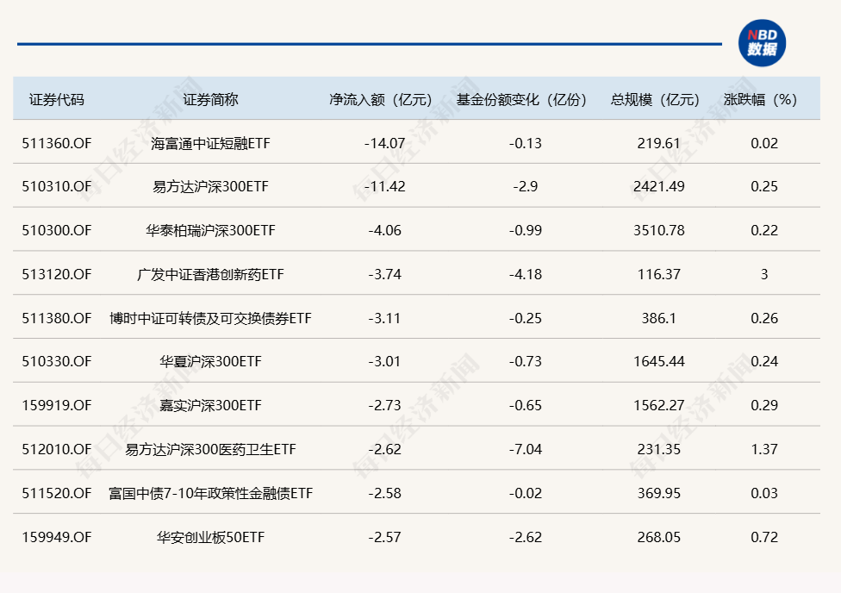Select the 净流入额（亿元） column header
This screenshot has height=593, width=841.
coord(380,99)
